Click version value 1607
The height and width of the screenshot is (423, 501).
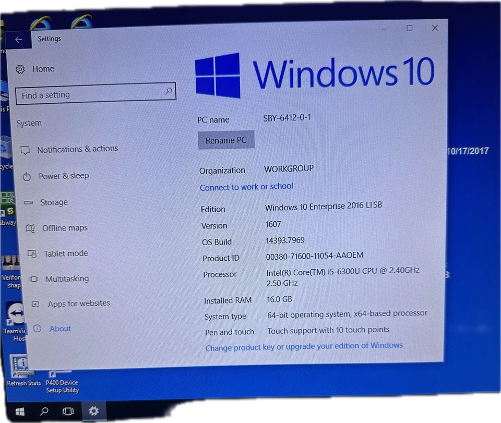tap(273, 224)
